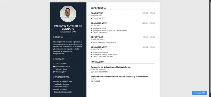Click the Licencia de conducir item
Image resolution: width=211 pixels, height=97 pixels.
(61, 87)
